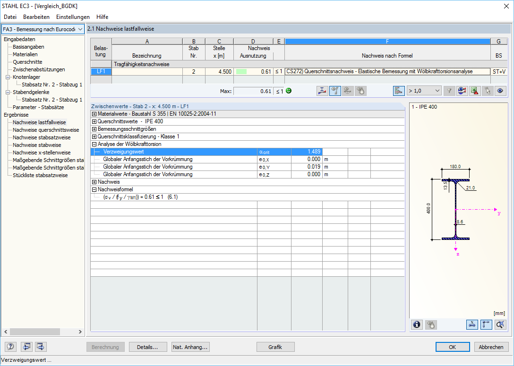Image resolution: width=514 pixels, height=366 pixels.
Task: Collapse Analyse der Wölbkrafttorsion section
Action: pyautogui.click(x=94, y=144)
